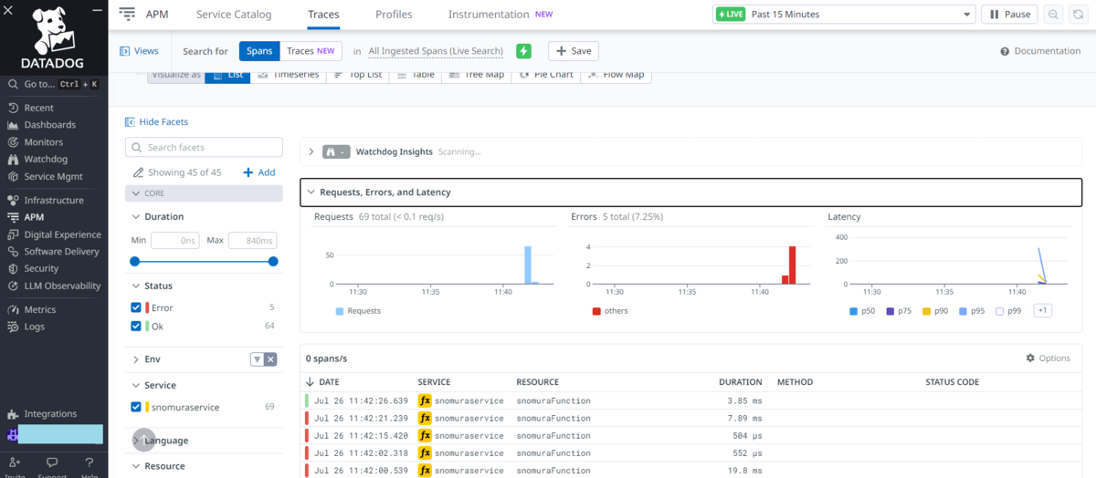Click the Min duration input
This screenshot has height=478, width=1096.
point(175,241)
